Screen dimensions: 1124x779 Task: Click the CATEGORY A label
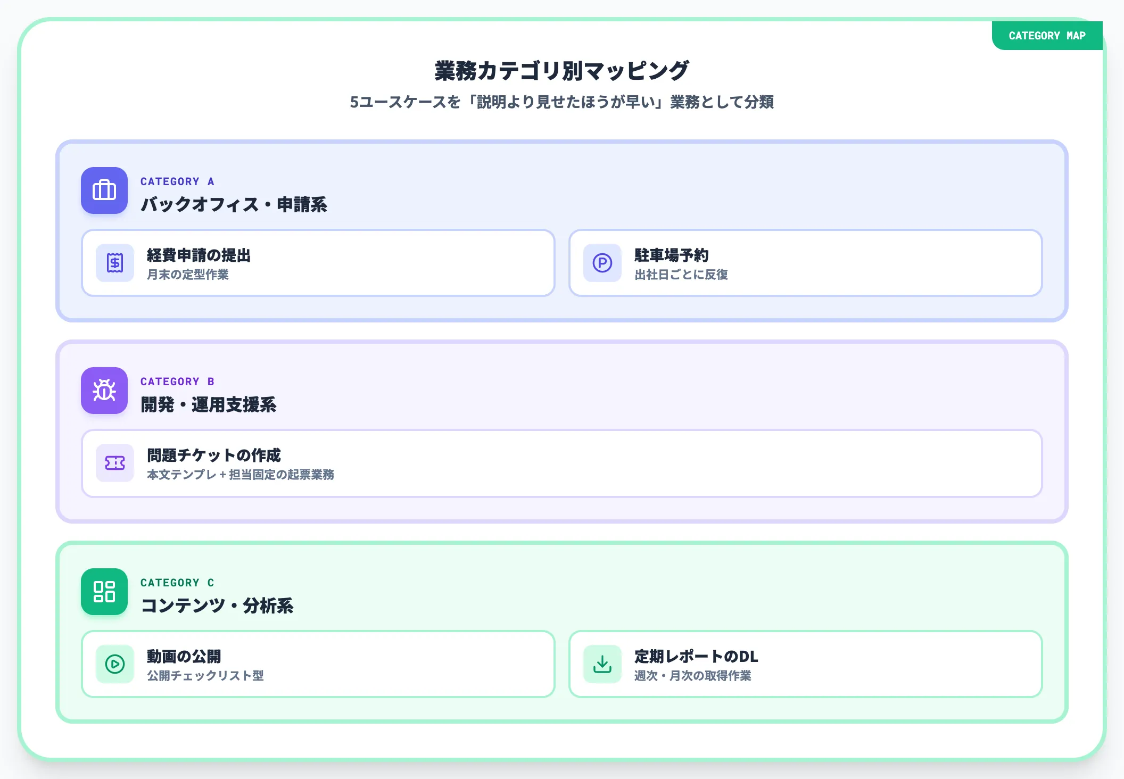(177, 181)
